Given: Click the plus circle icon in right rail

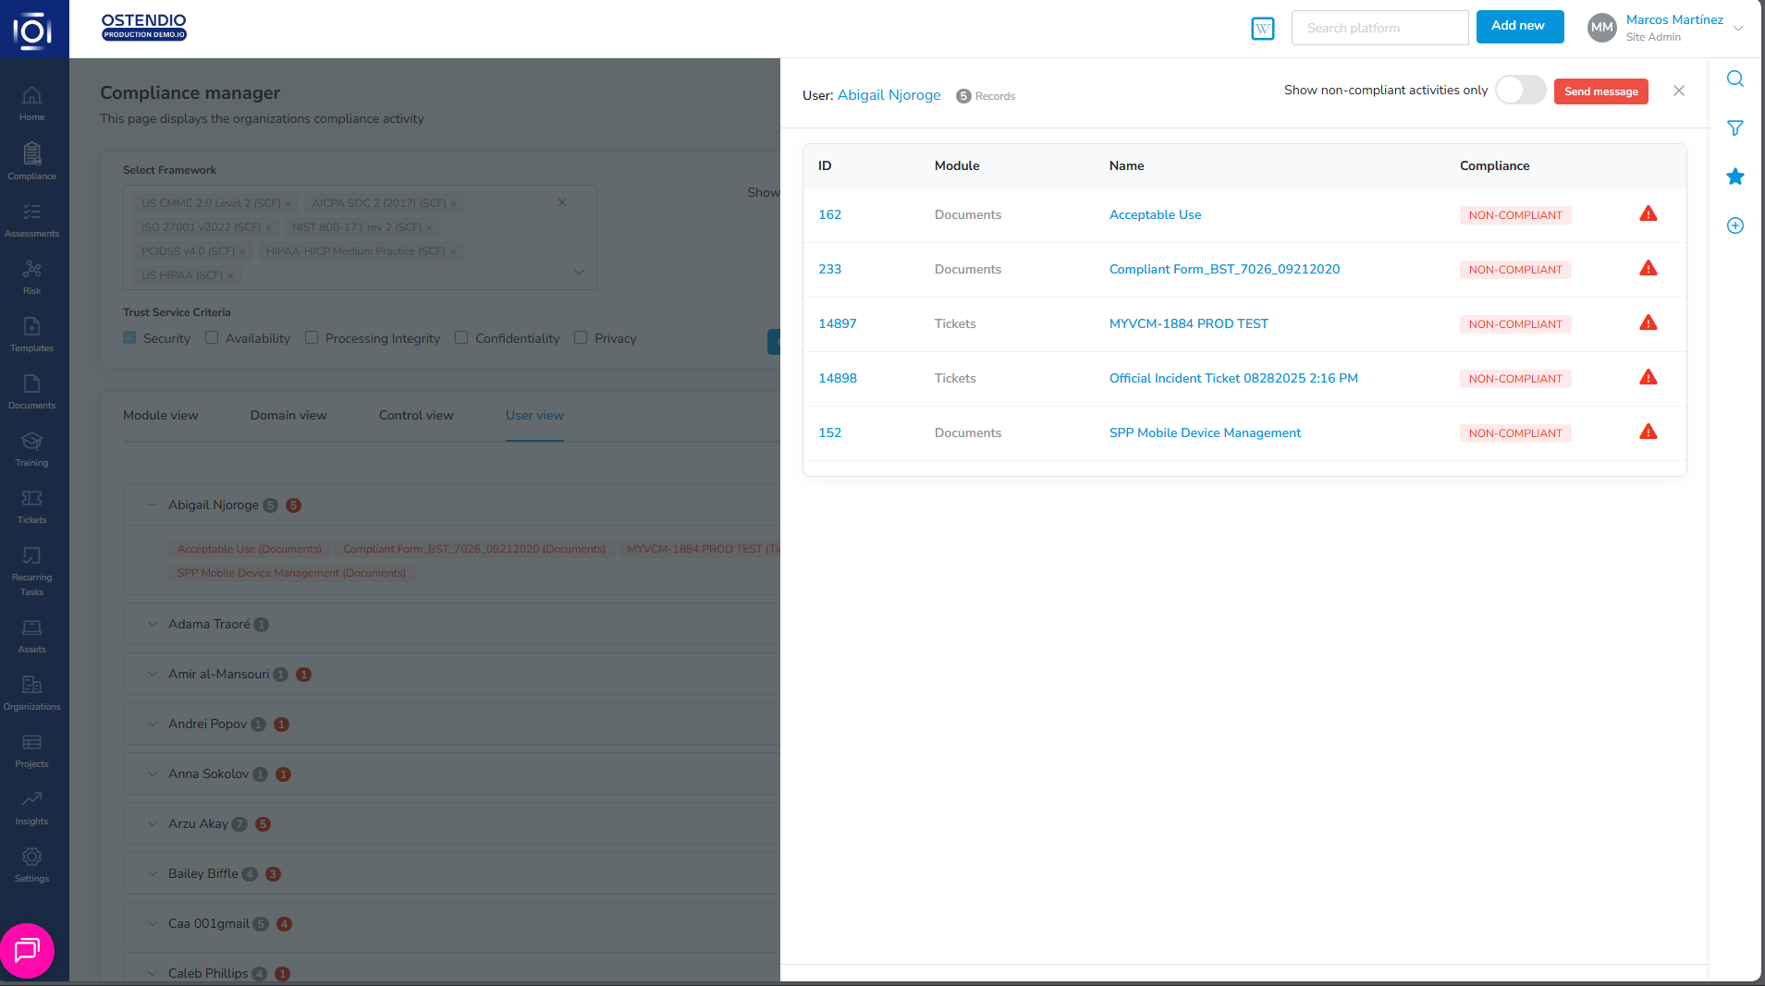Looking at the screenshot, I should click(x=1735, y=225).
